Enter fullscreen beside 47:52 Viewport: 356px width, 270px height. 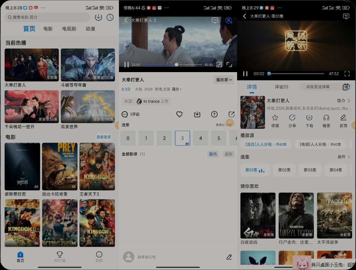coord(347,74)
